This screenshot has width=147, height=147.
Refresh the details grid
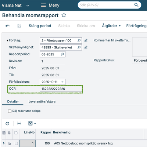(x=7, y=123)
